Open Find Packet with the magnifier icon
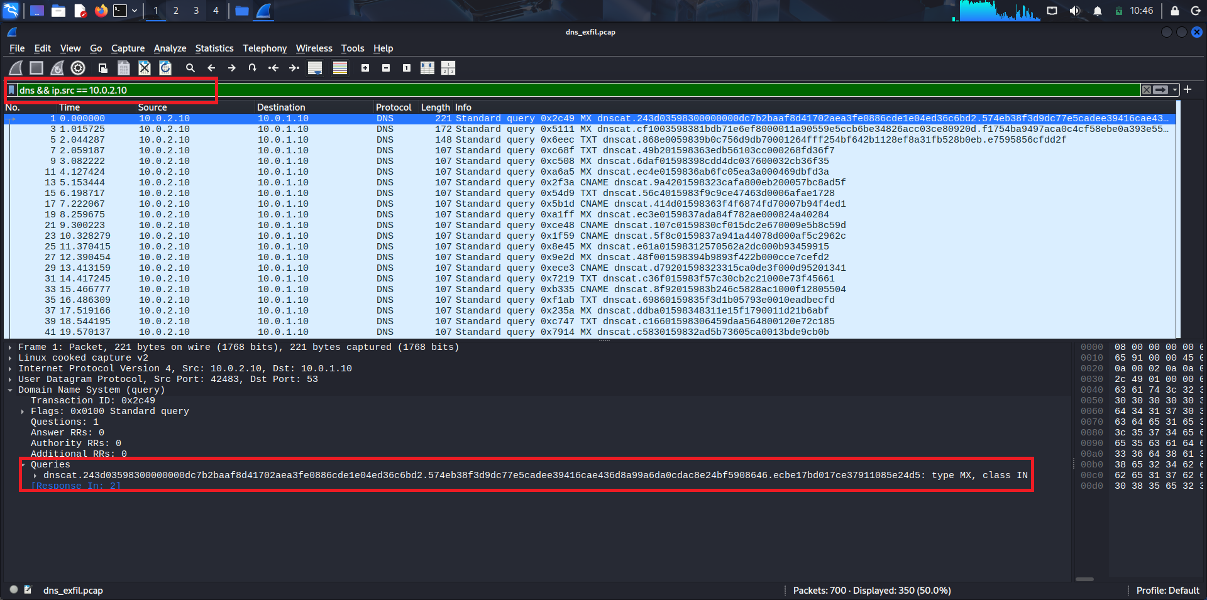The height and width of the screenshot is (600, 1207). coord(190,68)
